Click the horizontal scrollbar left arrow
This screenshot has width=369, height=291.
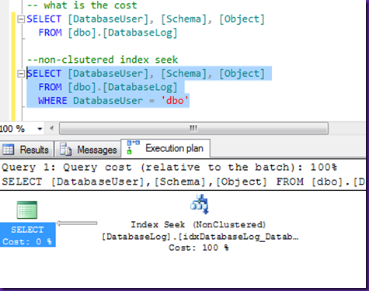(x=51, y=128)
